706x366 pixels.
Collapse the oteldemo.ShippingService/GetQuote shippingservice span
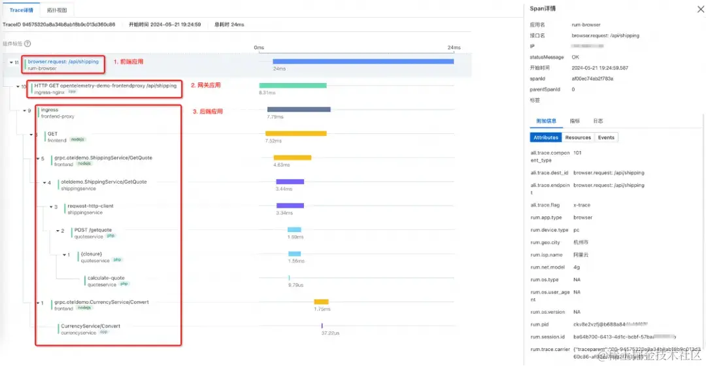(44, 183)
